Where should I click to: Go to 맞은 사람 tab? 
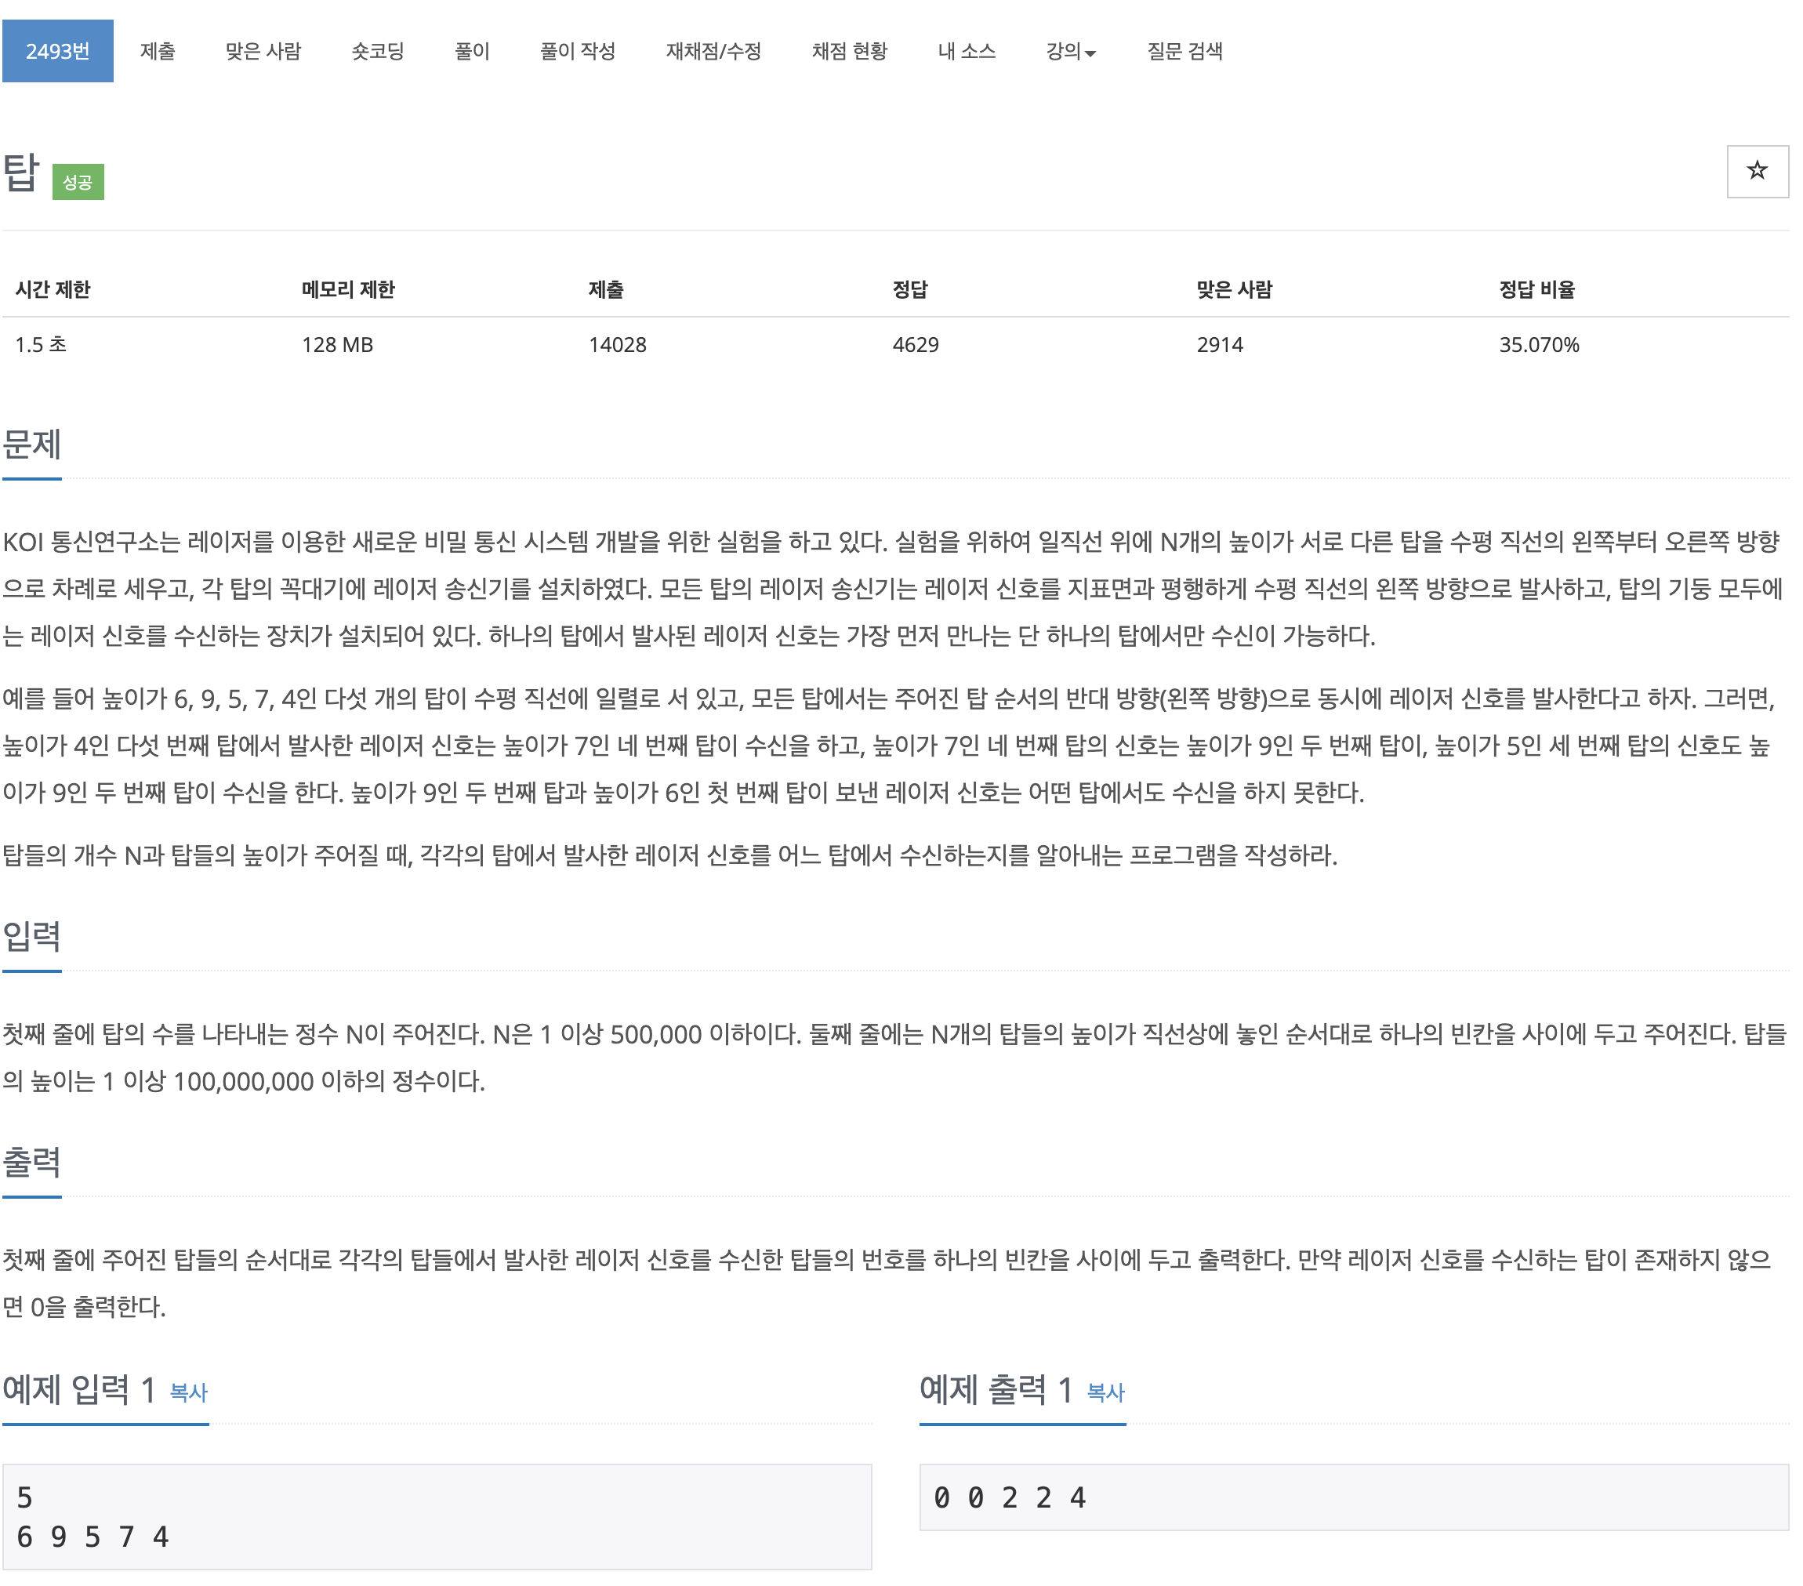coord(263,51)
